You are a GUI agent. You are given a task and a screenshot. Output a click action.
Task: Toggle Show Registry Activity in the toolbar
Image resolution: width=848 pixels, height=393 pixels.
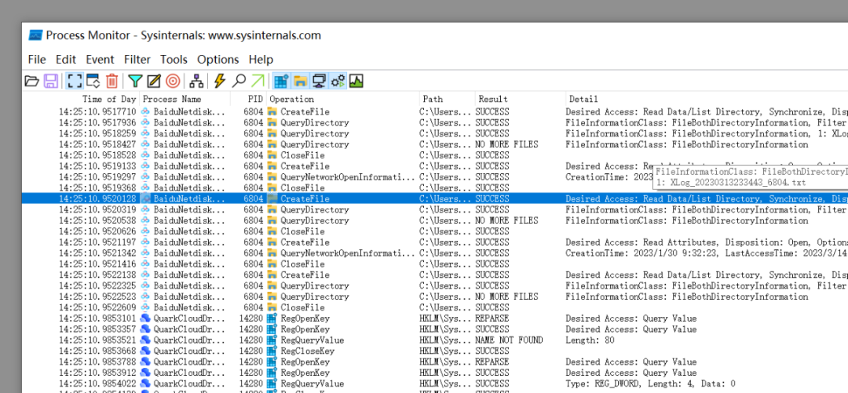point(280,81)
